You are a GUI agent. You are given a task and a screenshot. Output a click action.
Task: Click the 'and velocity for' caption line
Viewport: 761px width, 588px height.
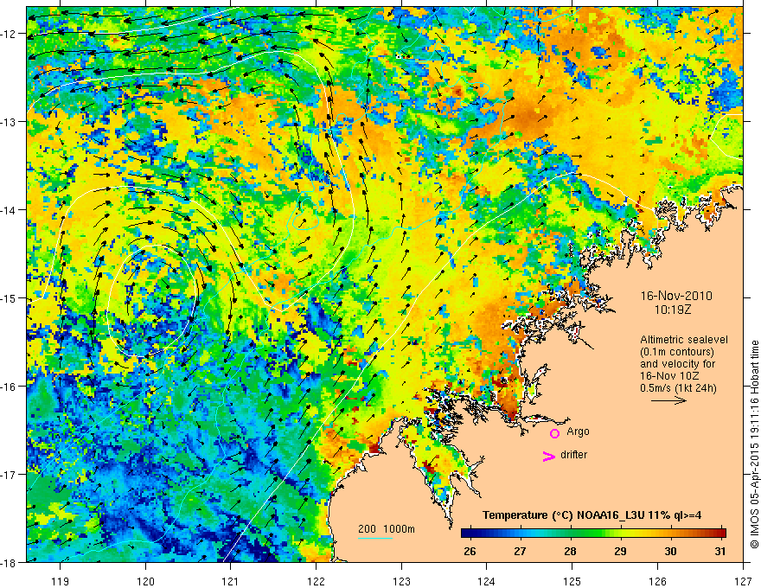677,364
